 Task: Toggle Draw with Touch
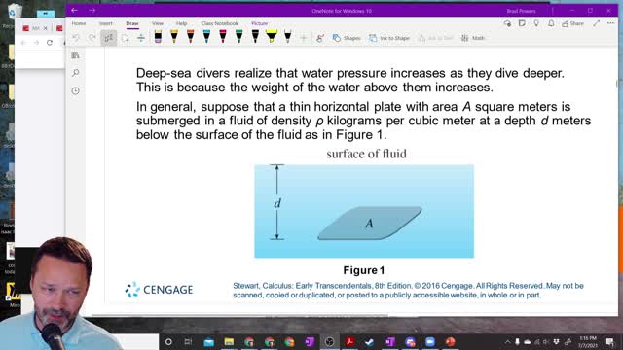(320, 38)
